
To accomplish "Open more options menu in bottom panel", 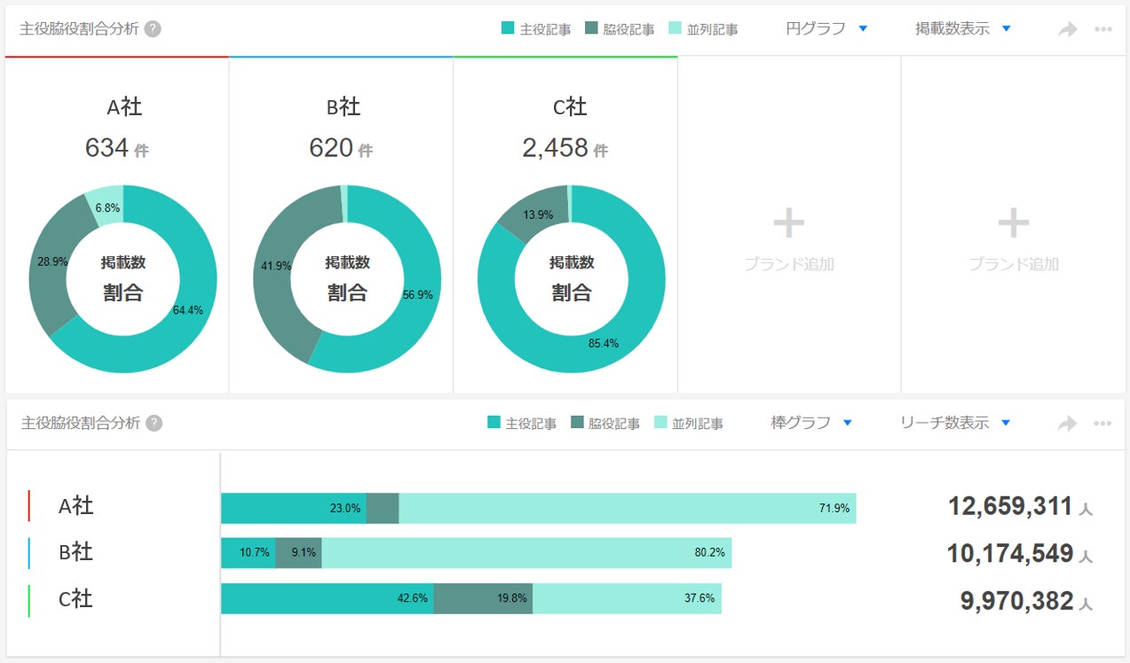I will click(x=1103, y=424).
